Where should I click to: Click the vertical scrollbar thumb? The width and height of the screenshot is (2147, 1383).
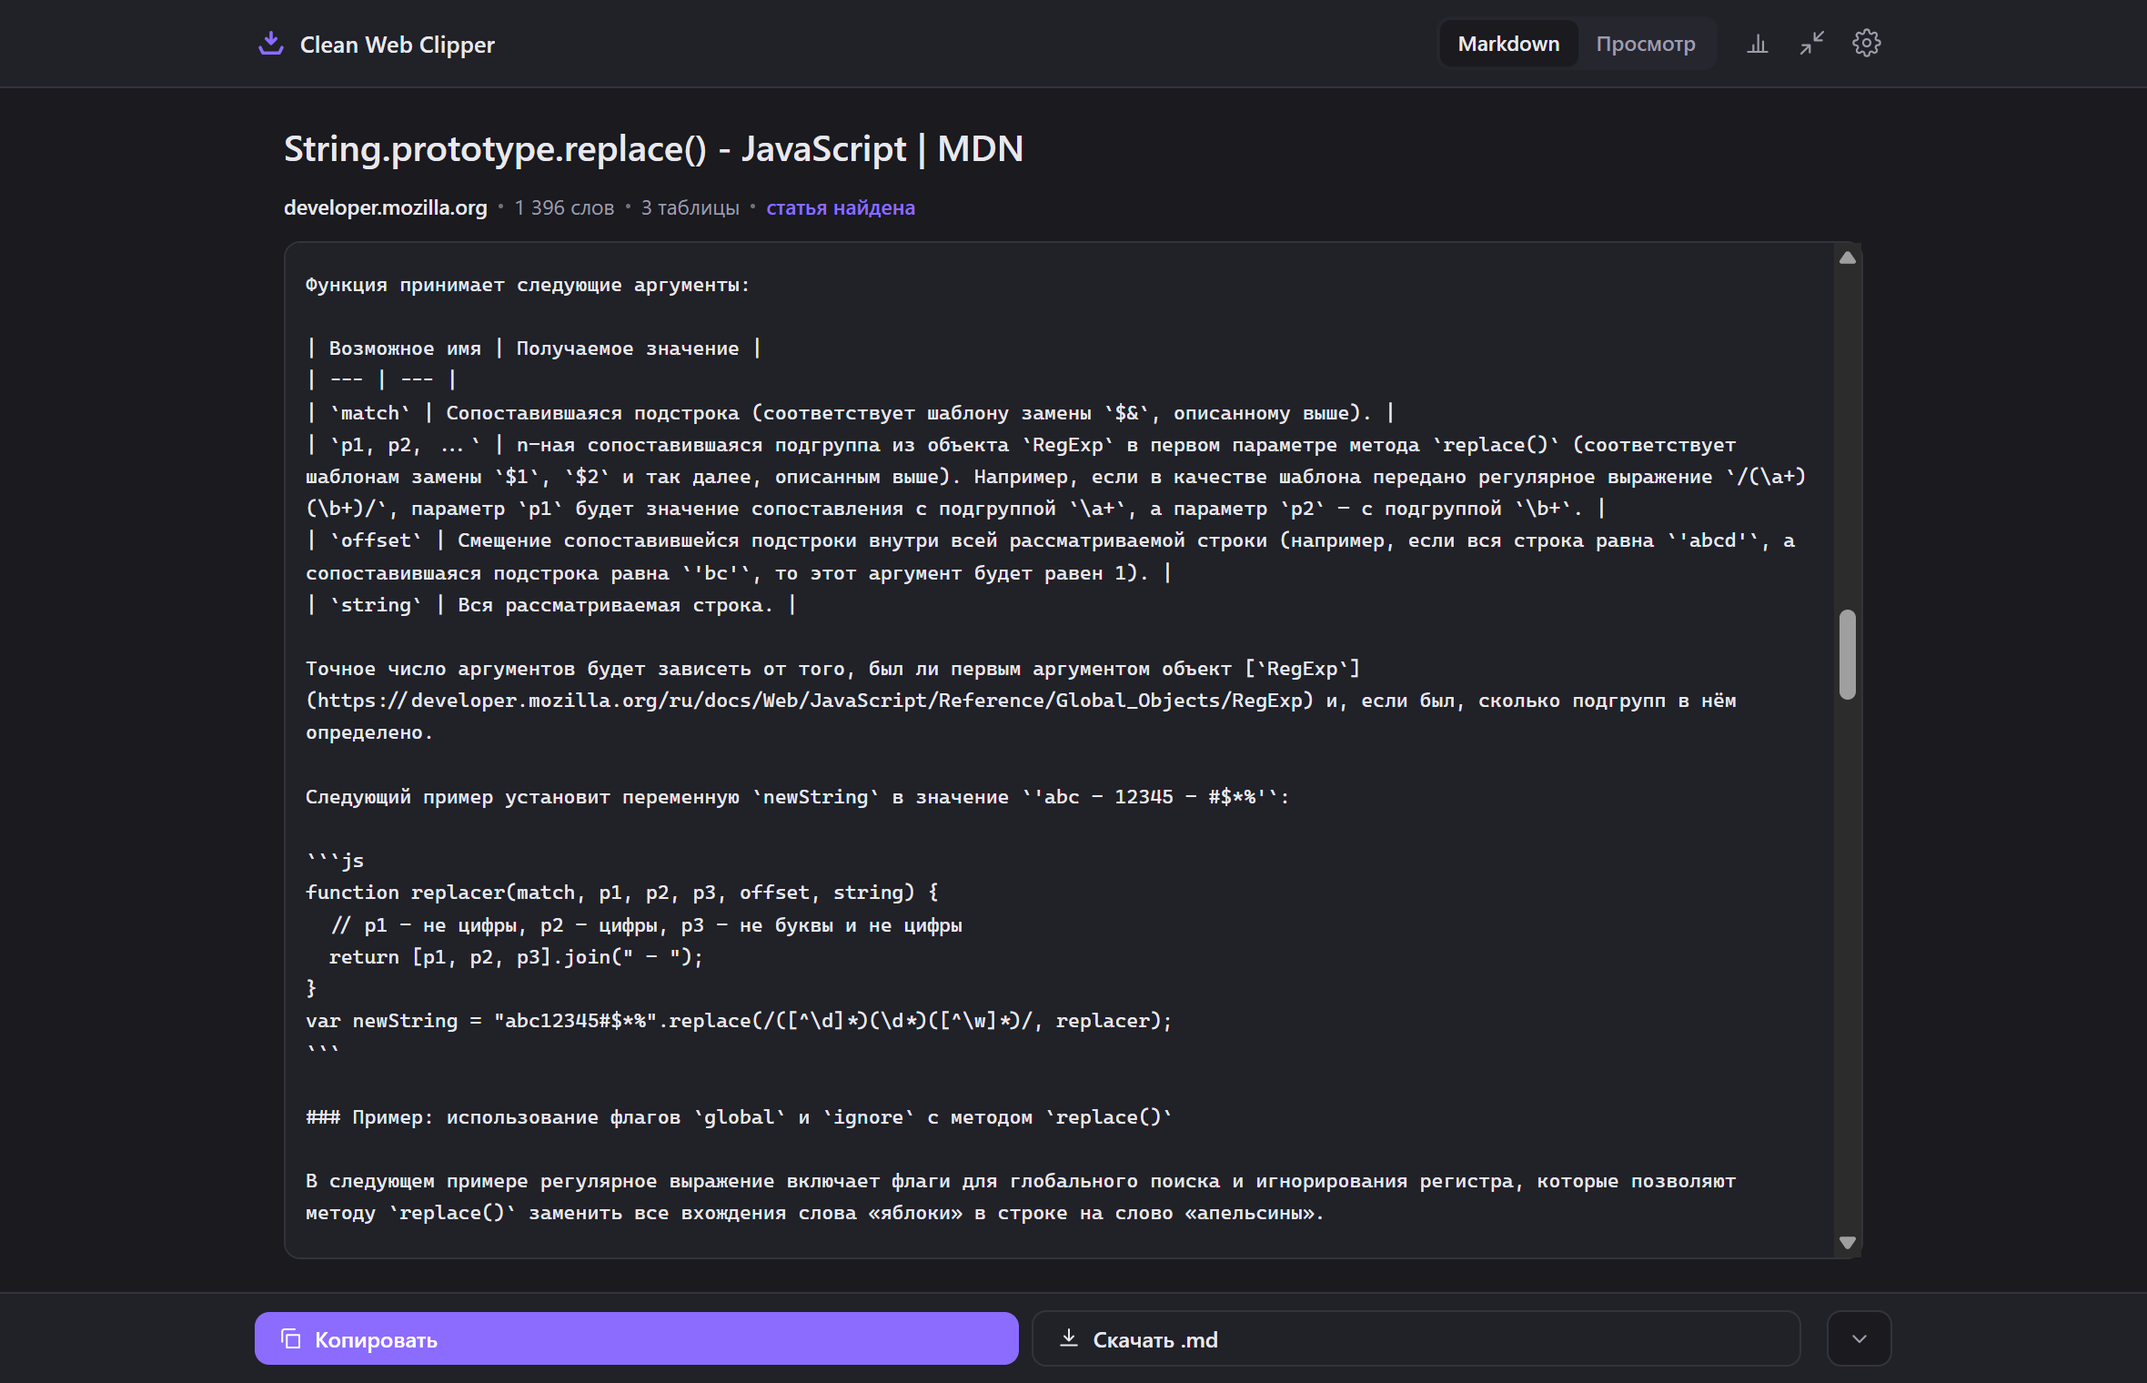point(1847,654)
